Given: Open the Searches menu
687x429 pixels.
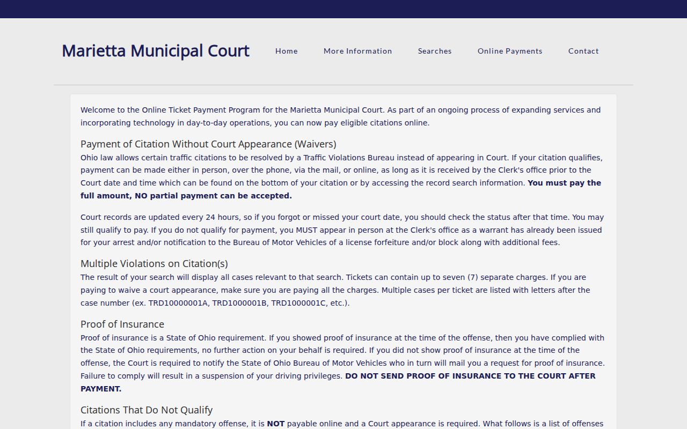Looking at the screenshot, I should tap(435, 51).
